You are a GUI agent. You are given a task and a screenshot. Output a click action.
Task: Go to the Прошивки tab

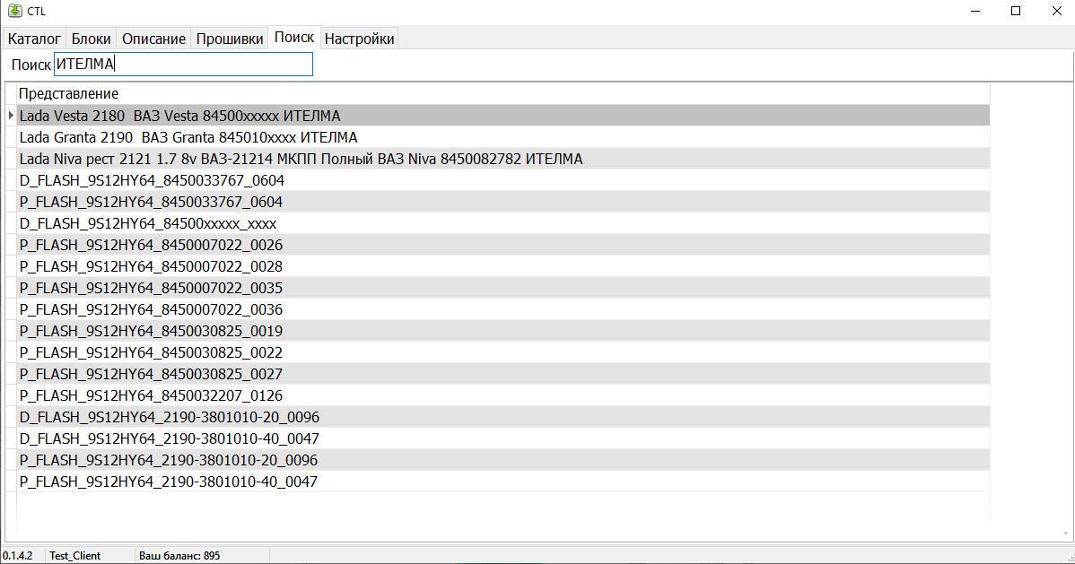tap(230, 39)
